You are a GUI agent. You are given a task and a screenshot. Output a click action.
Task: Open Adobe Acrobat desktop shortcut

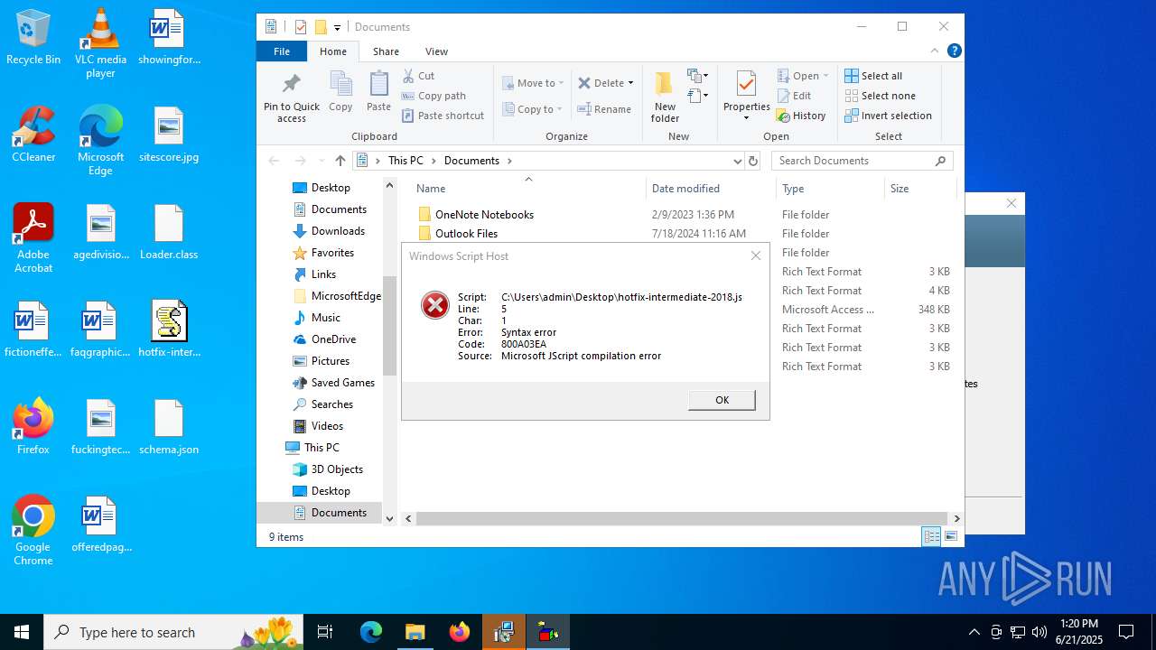[x=33, y=238]
